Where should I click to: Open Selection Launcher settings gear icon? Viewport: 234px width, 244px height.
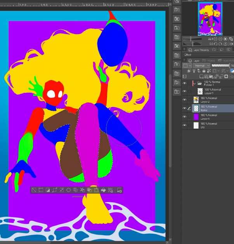click(x=119, y=190)
